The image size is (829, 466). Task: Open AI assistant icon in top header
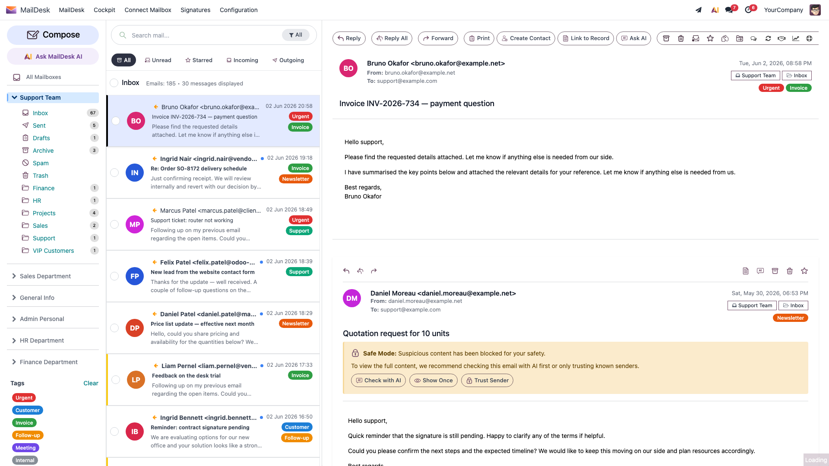pyautogui.click(x=715, y=10)
